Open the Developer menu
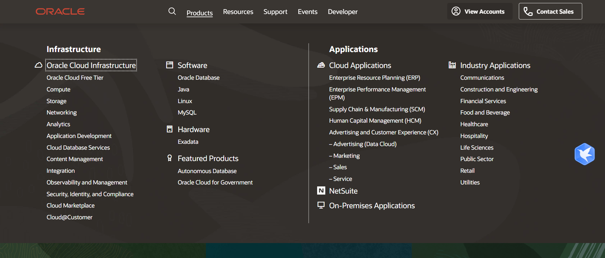The width and height of the screenshot is (605, 258). (343, 12)
